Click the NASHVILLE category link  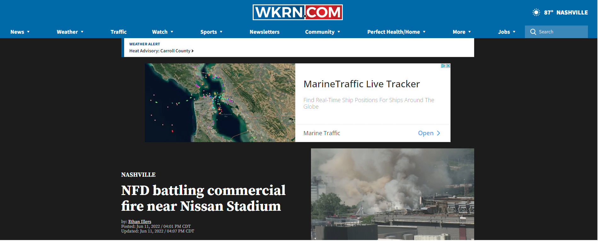coord(138,175)
